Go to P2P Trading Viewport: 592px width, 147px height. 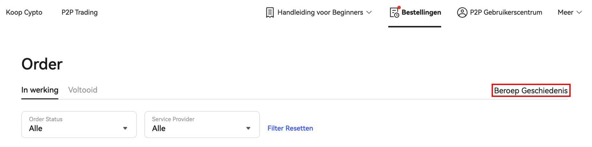point(80,12)
